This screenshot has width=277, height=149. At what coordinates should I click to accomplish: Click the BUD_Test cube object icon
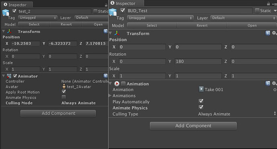[113, 12]
